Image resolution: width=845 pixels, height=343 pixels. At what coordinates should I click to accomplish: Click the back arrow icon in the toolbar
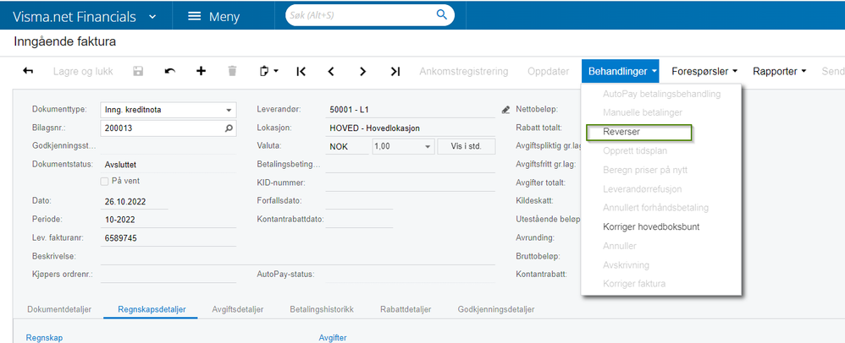28,71
